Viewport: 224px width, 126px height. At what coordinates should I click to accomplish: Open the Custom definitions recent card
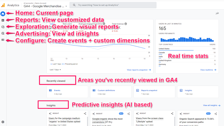[111, 92]
